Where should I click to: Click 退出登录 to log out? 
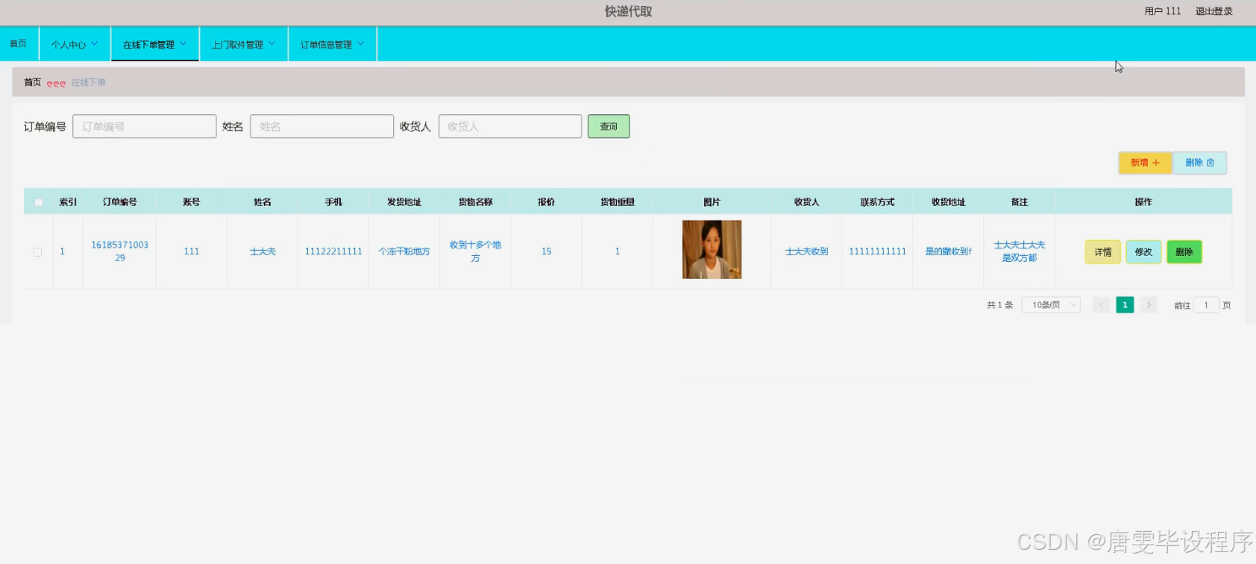1213,11
